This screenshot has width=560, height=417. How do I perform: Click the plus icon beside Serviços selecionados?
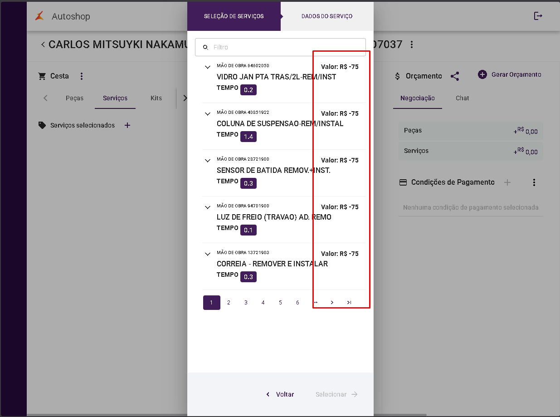pos(127,125)
